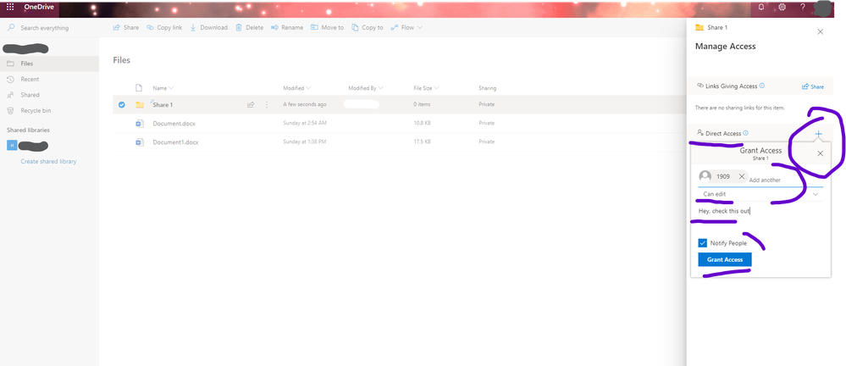
Task: Sort by the Modified column header
Action: 297,88
